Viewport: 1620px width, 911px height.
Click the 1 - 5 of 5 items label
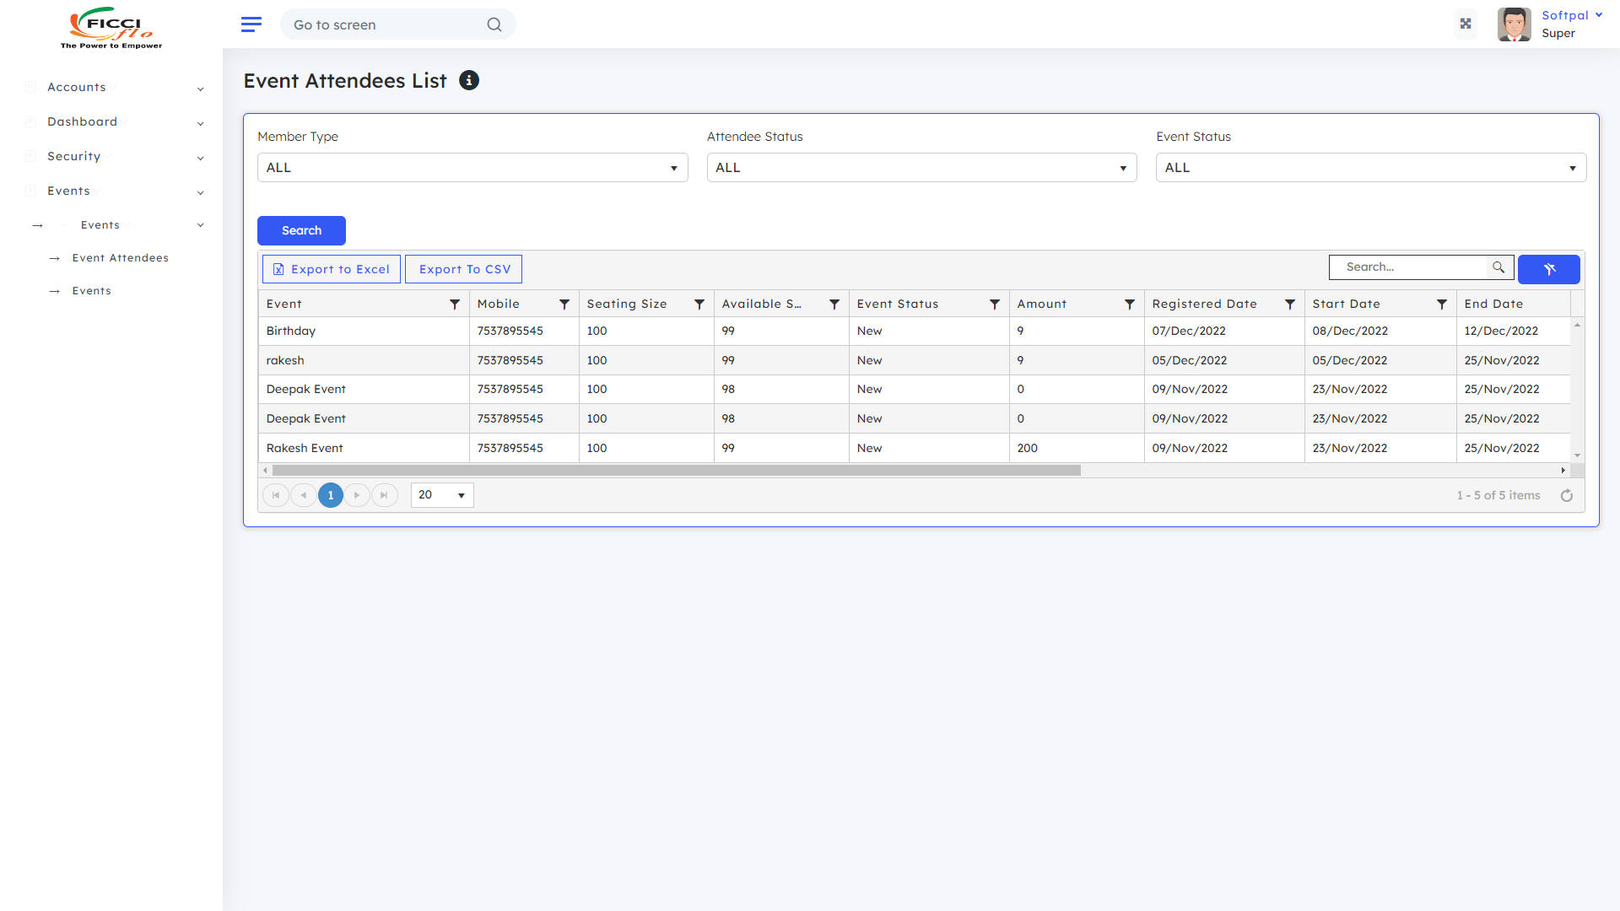[1498, 495]
